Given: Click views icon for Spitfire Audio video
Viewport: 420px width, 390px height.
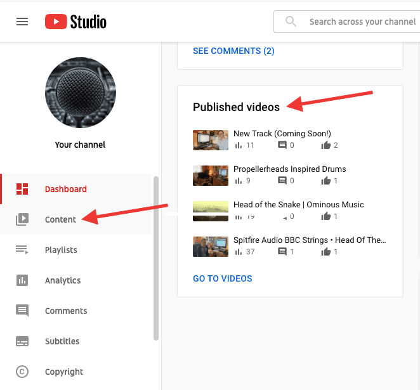Looking at the screenshot, I should tap(238, 252).
